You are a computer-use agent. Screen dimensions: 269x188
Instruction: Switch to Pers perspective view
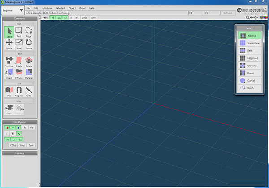[x=45, y=18]
